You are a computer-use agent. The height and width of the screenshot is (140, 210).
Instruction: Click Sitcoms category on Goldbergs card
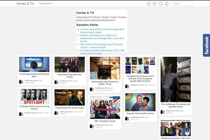pos(169,113)
